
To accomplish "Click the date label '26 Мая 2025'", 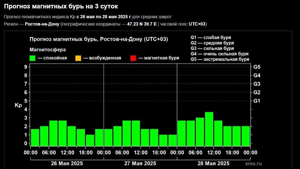I will (67, 164).
